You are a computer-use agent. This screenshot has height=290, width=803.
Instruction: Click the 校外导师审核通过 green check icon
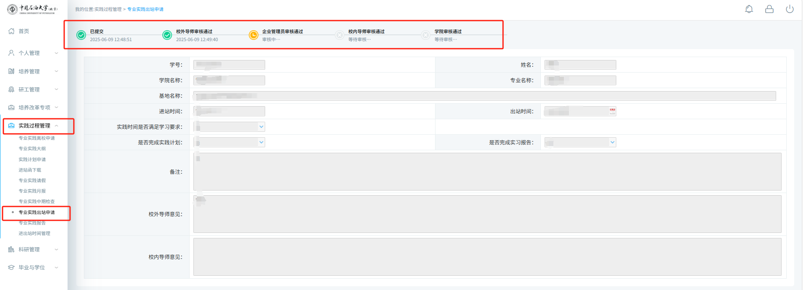167,35
